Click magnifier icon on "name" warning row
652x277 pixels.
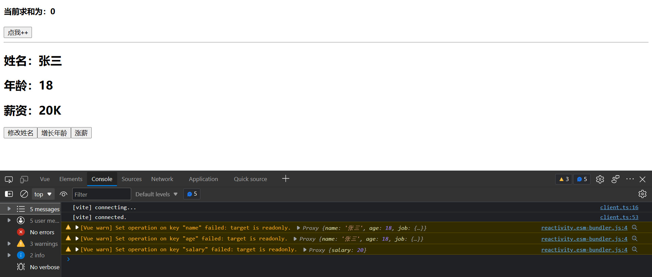(x=635, y=227)
